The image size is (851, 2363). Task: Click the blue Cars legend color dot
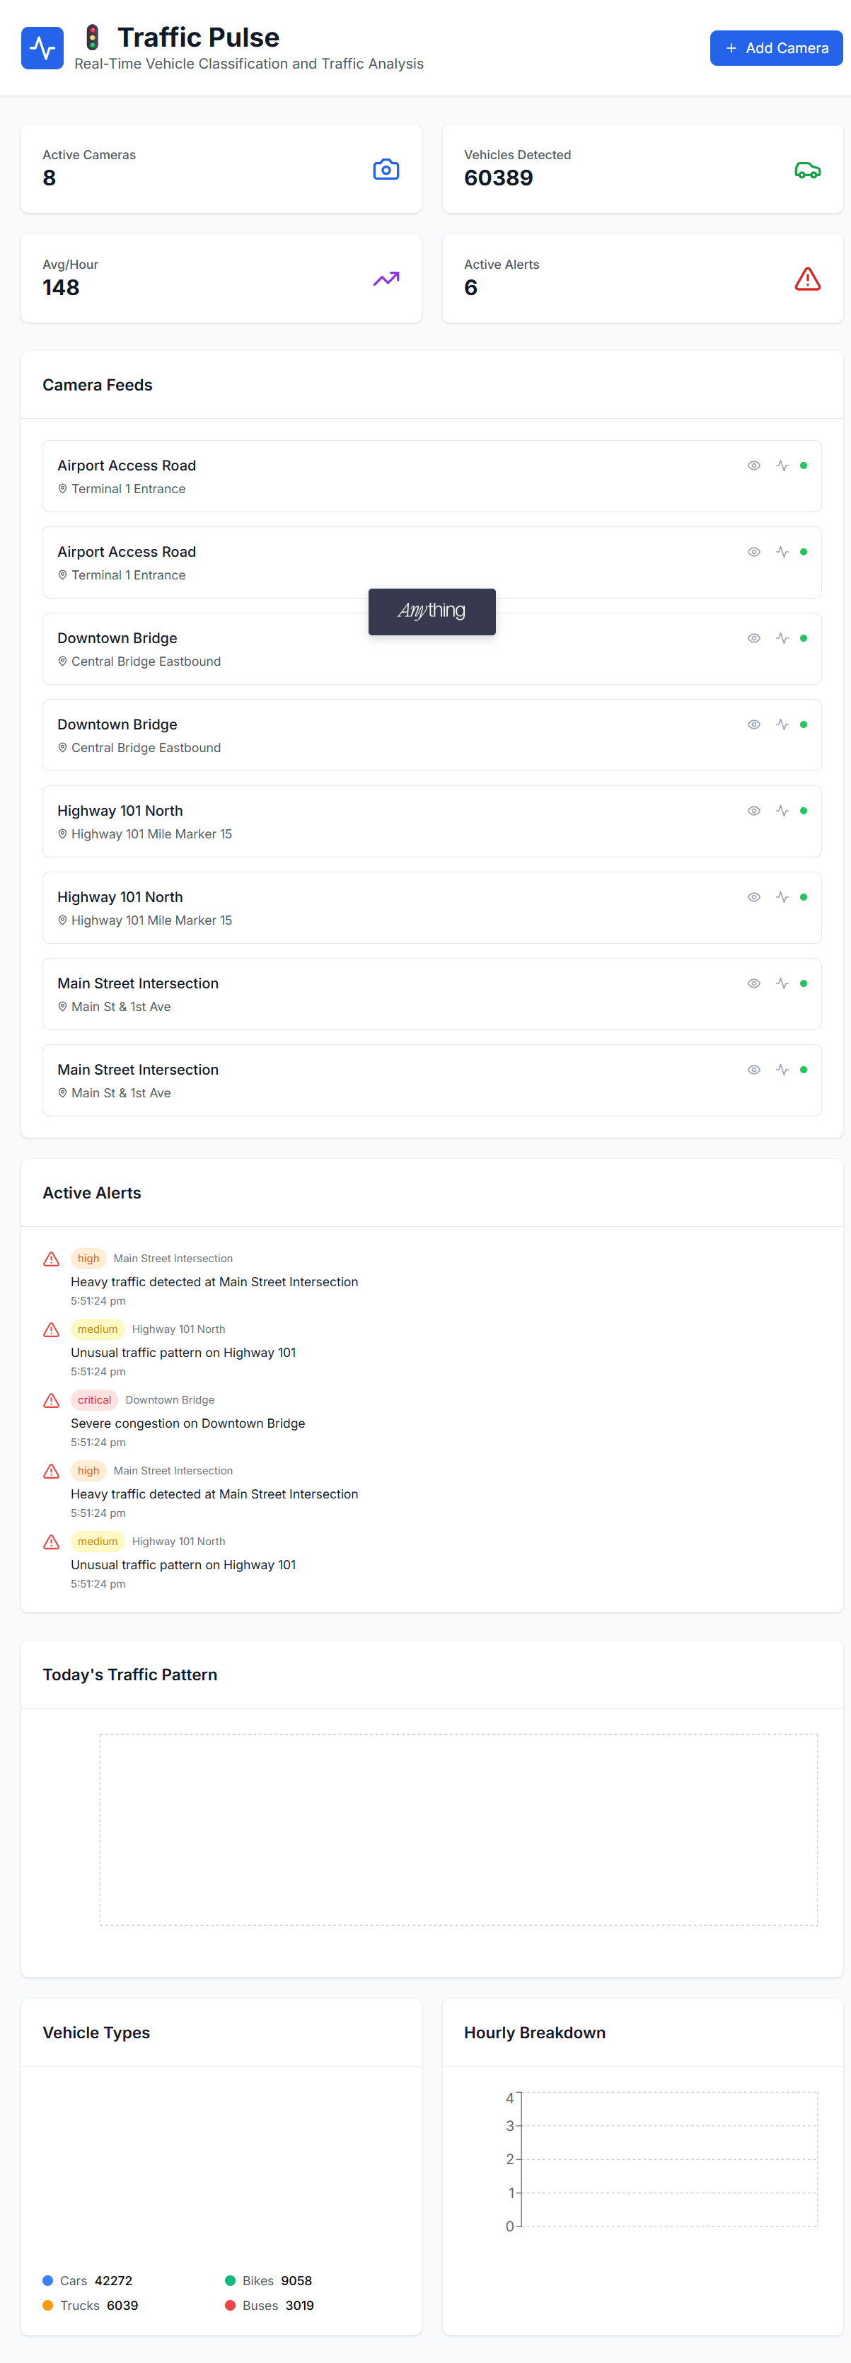[47, 2280]
